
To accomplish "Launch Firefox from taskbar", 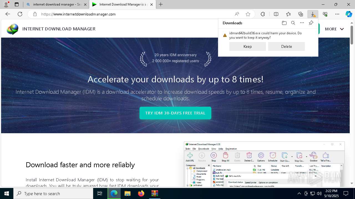I will (141, 193).
